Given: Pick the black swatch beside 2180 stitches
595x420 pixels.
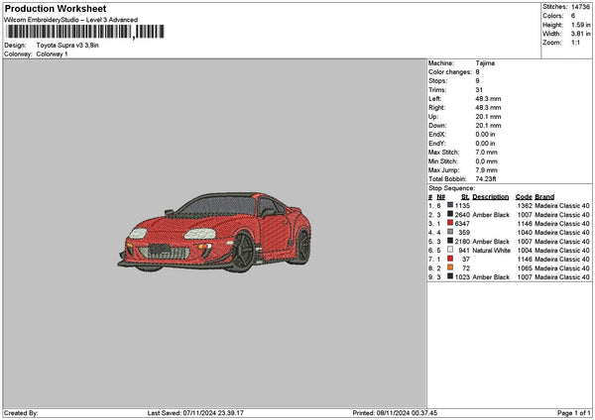Looking at the screenshot, I should tap(450, 241).
